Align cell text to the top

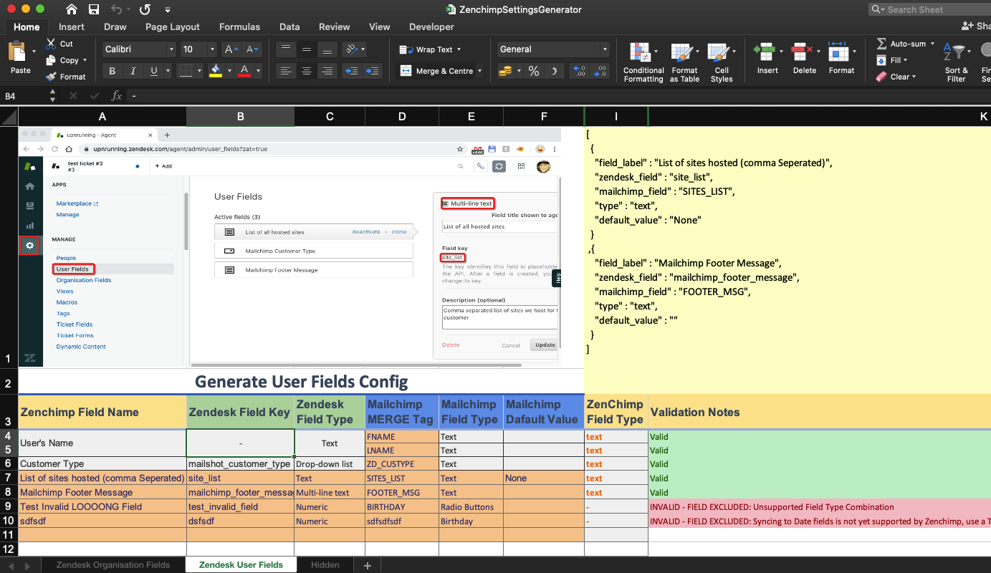pyautogui.click(x=286, y=49)
